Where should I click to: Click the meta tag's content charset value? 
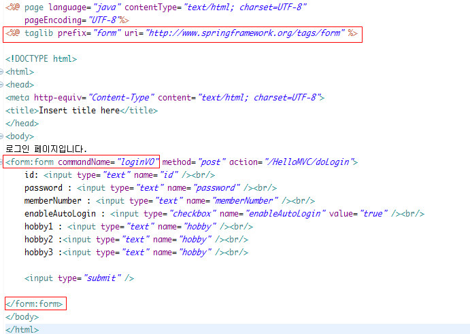[x=260, y=98]
